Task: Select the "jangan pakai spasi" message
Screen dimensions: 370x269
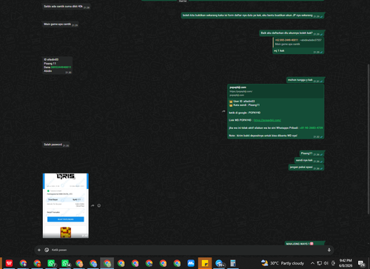Action: point(306,167)
